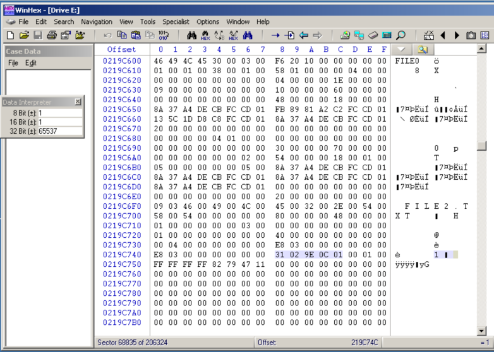
Task: Select offset row 0219C7B0
Action: pos(123,322)
